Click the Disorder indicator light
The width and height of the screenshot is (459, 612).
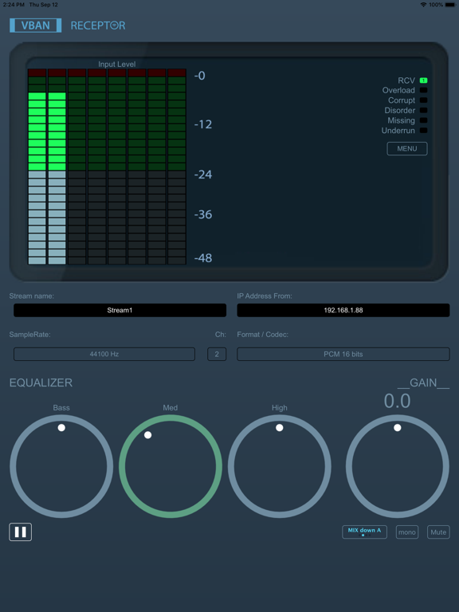423,111
